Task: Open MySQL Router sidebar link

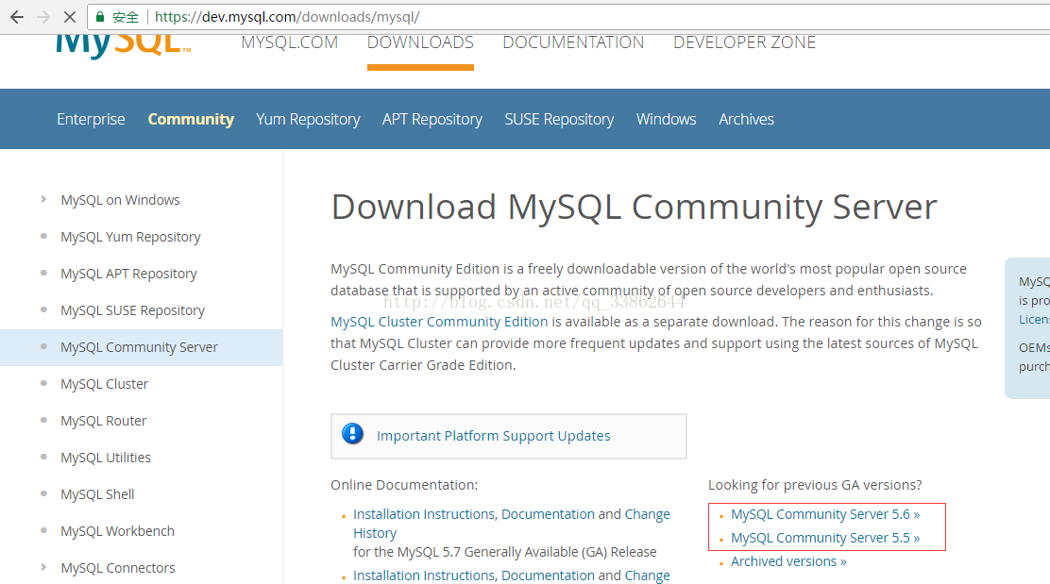Action: (x=104, y=421)
